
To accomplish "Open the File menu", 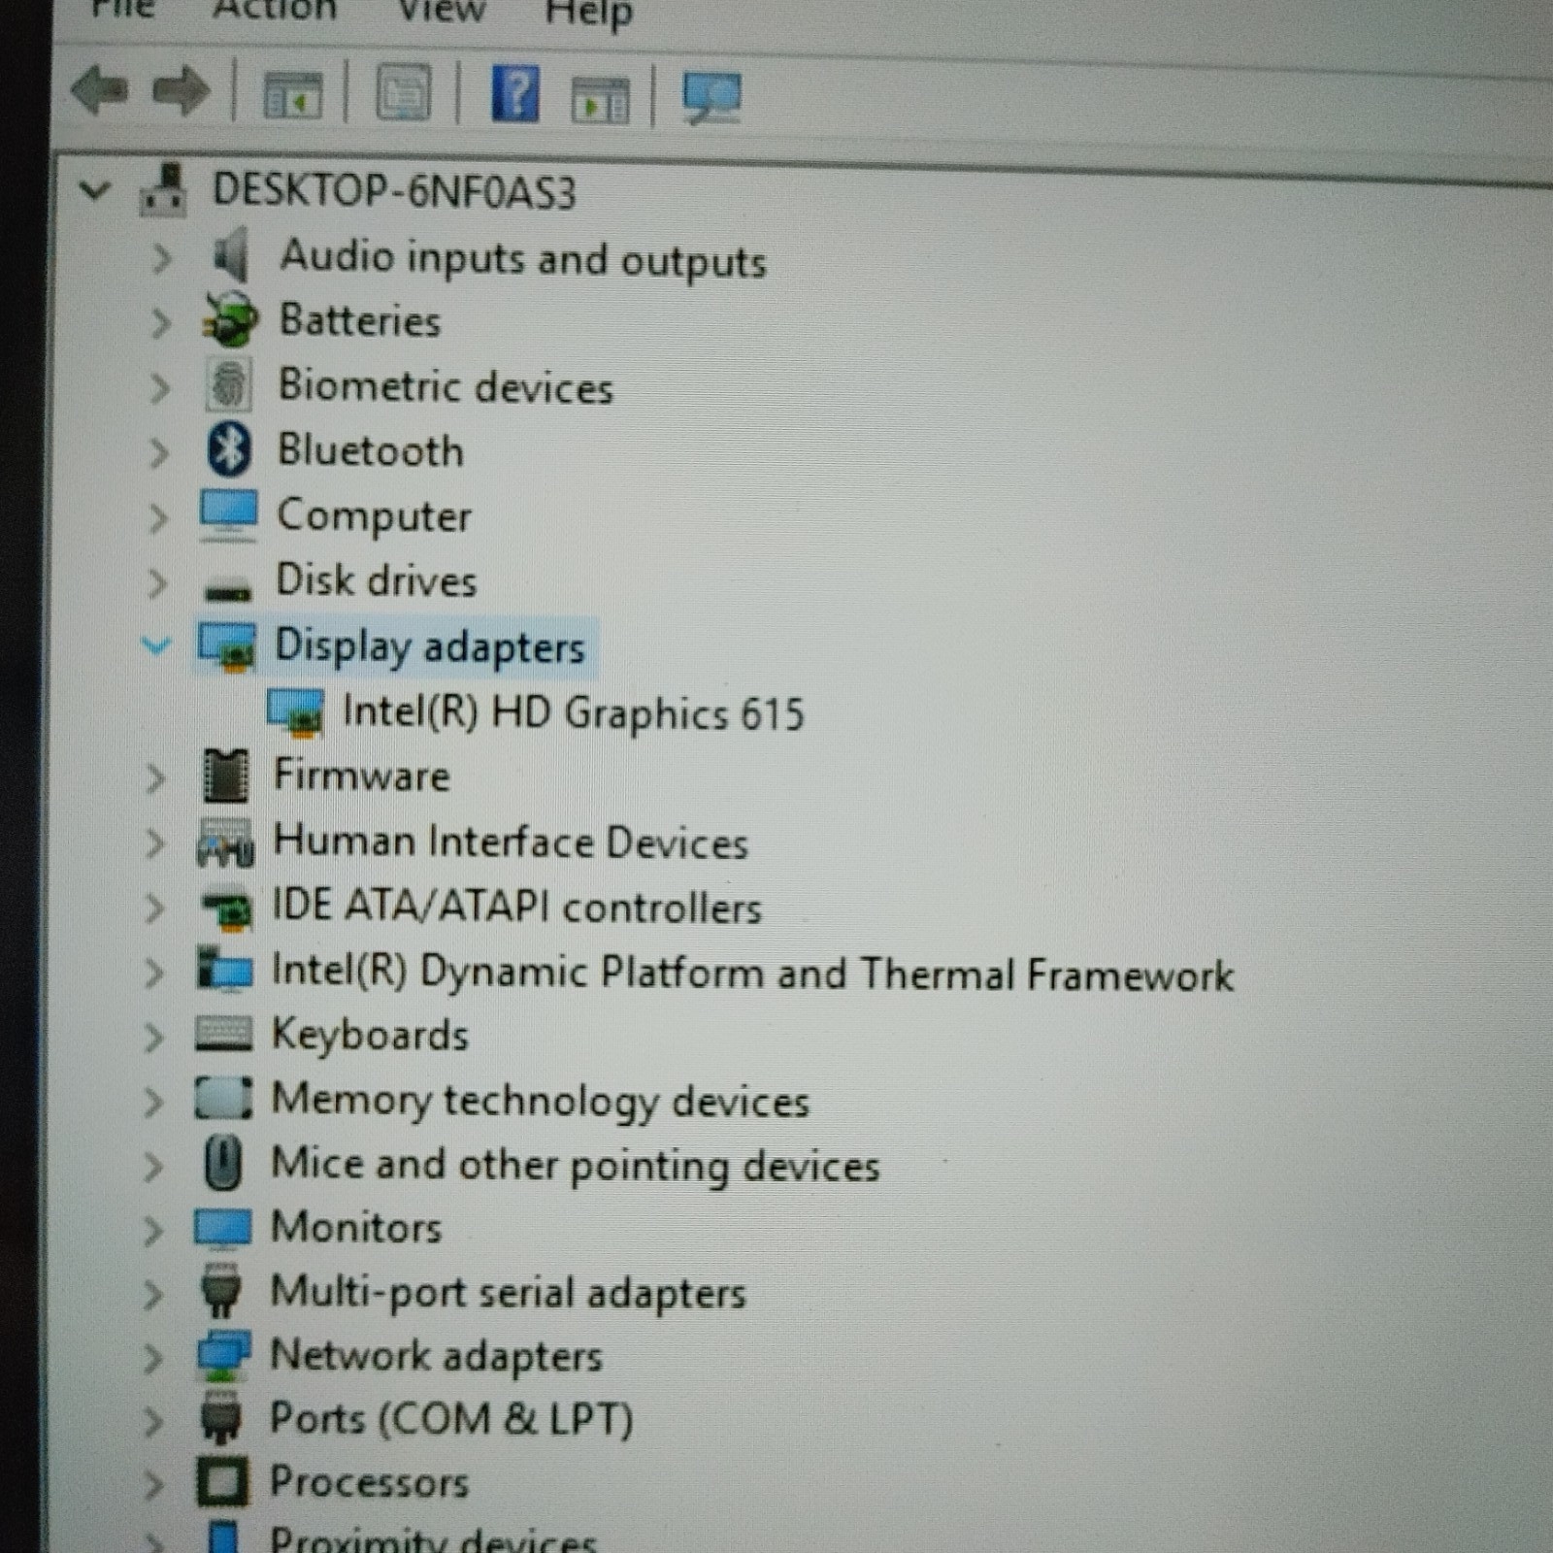I will click(x=122, y=9).
